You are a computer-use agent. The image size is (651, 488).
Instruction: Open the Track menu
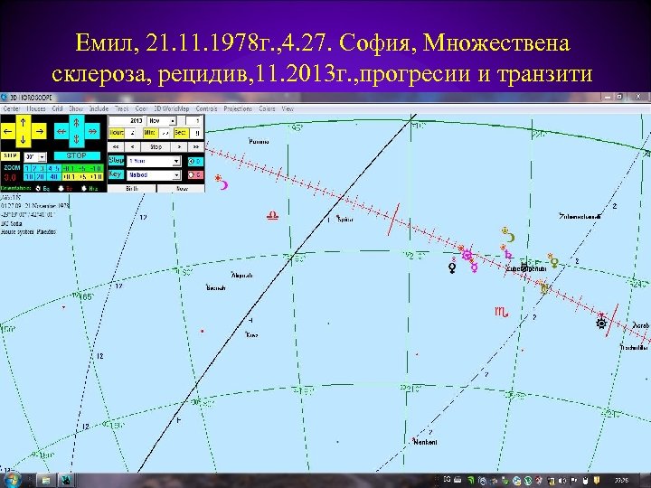(122, 108)
